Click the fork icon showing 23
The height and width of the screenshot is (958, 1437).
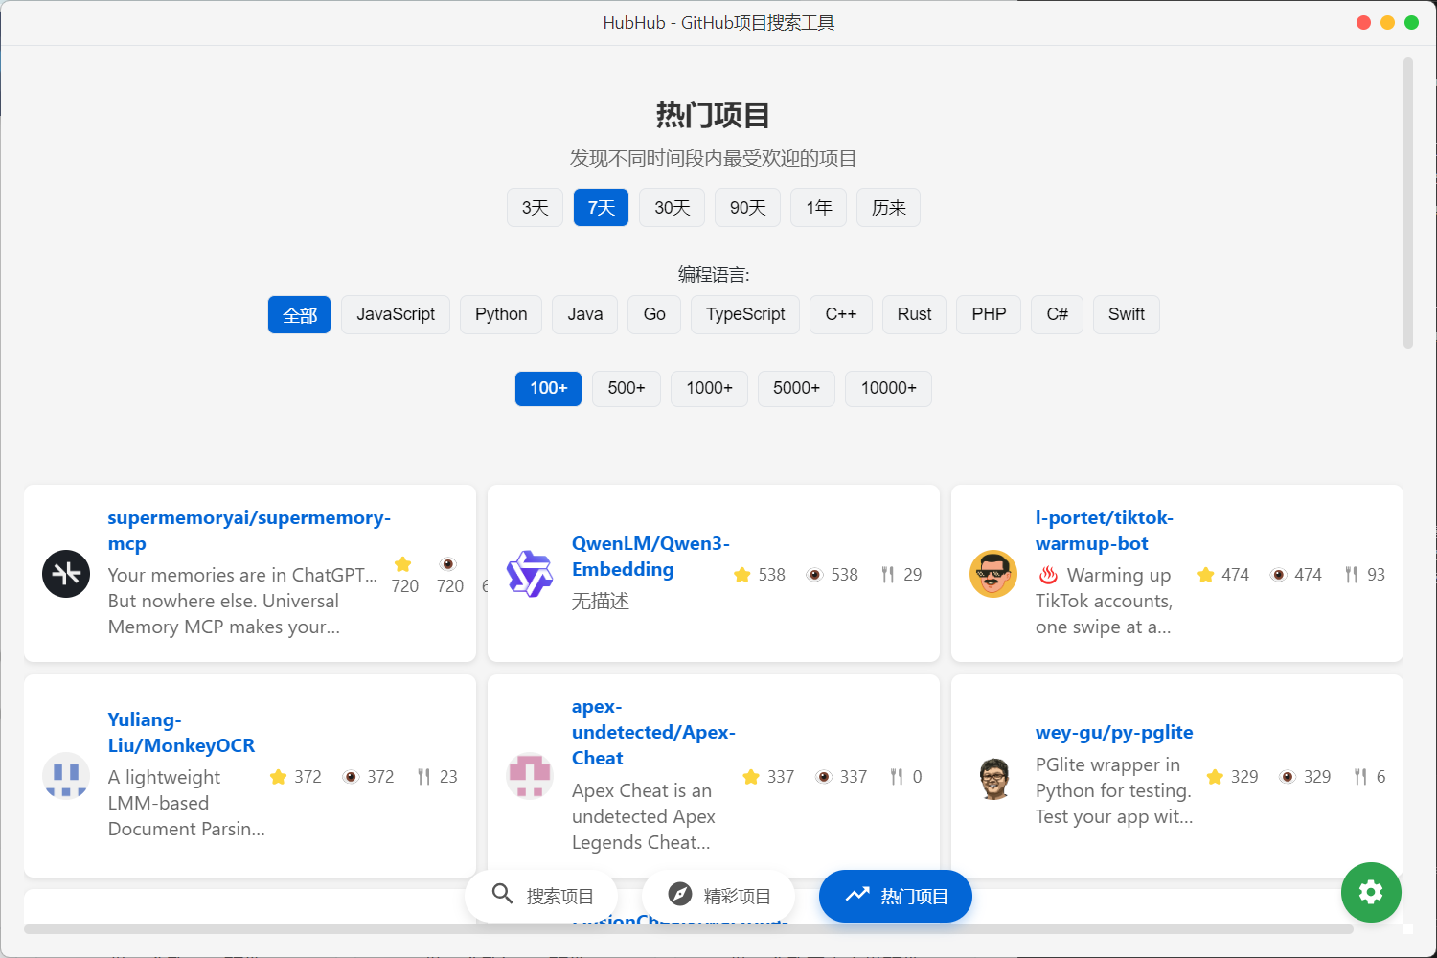pyautogui.click(x=424, y=777)
